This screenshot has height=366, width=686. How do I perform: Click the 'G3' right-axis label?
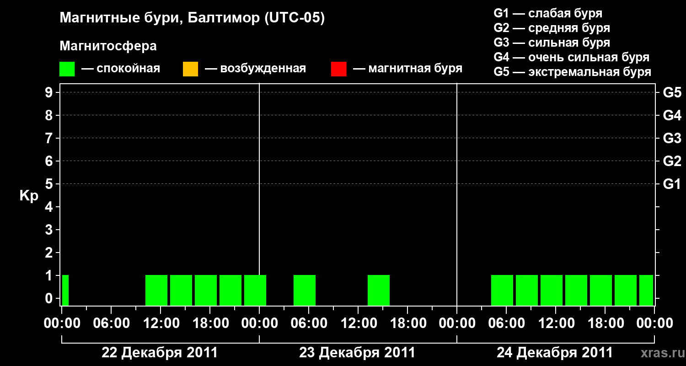tap(672, 138)
